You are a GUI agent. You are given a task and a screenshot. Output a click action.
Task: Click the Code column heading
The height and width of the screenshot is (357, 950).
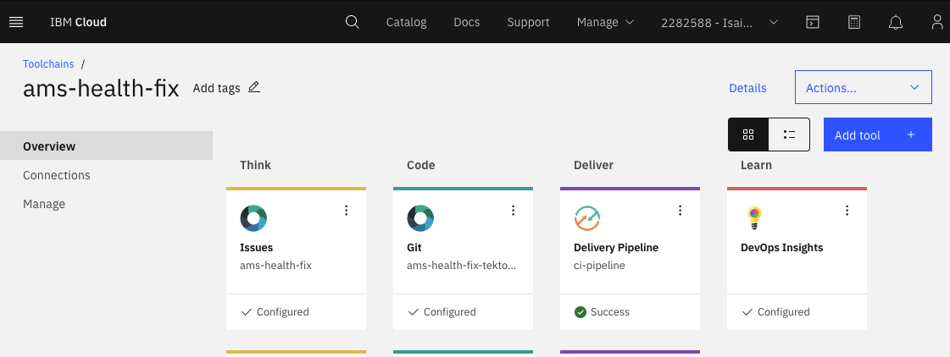[421, 165]
